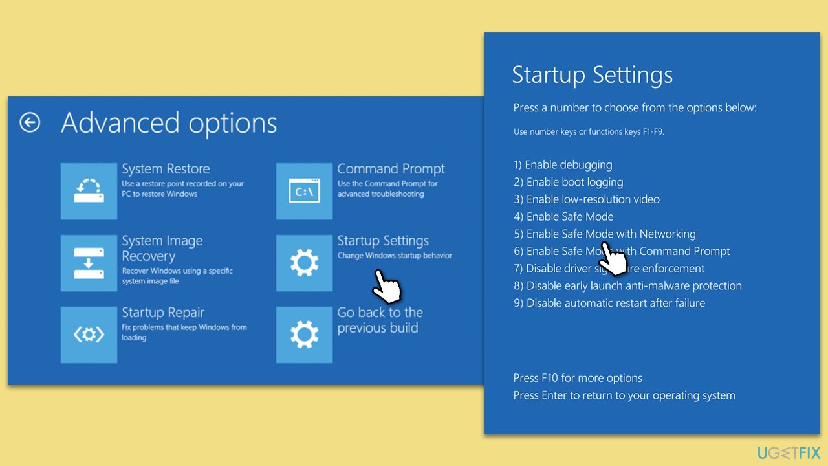828x466 pixels.
Task: Open Startup Settings via its gear icon
Action: pos(304,263)
